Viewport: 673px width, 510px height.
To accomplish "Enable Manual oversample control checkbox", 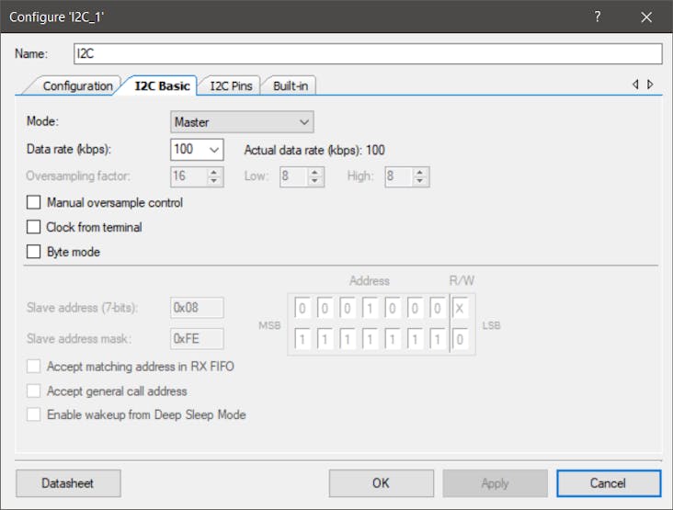I will 34,202.
